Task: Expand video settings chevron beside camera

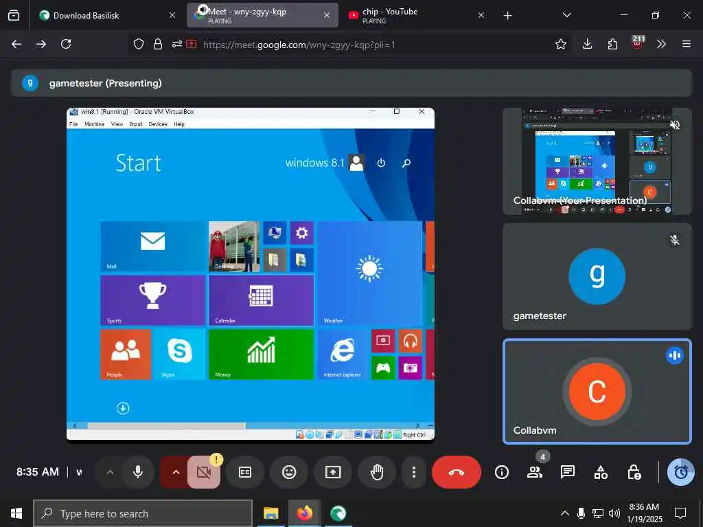Action: [x=176, y=472]
